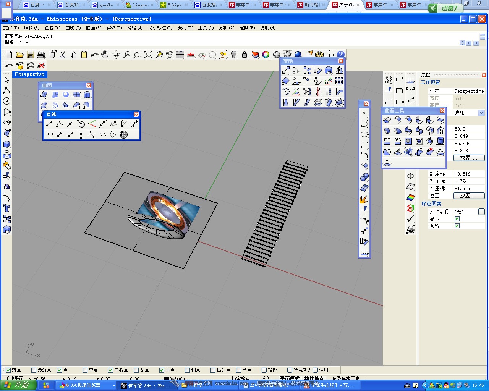489x391 pixels.
Task: Open the 尺寸标注 menu
Action: [x=160, y=28]
